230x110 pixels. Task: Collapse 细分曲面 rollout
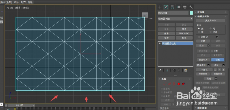pyautogui.click(x=195, y=108)
